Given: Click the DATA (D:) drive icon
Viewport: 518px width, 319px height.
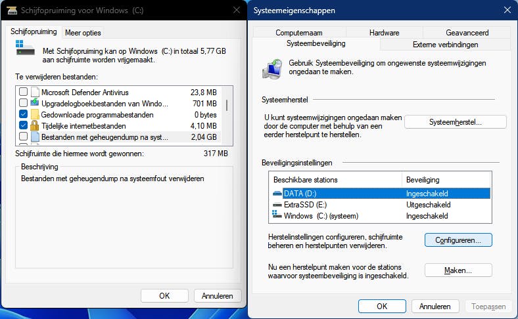Looking at the screenshot, I should tap(277, 194).
